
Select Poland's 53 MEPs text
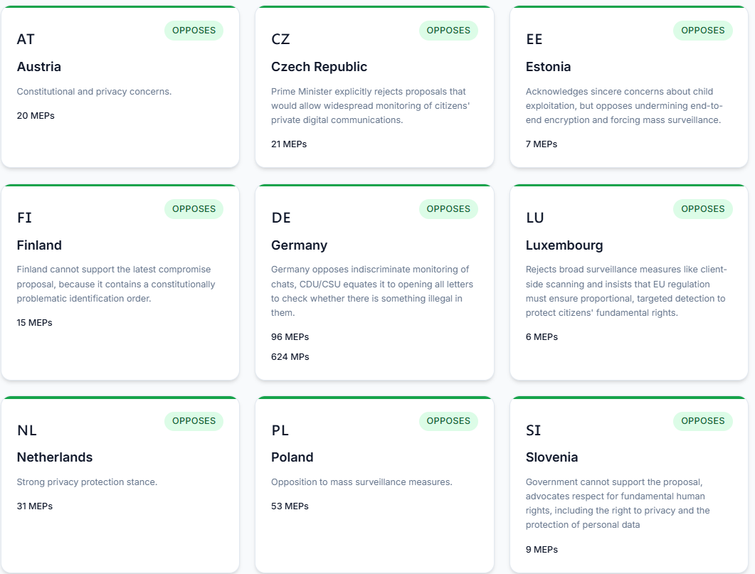click(290, 506)
